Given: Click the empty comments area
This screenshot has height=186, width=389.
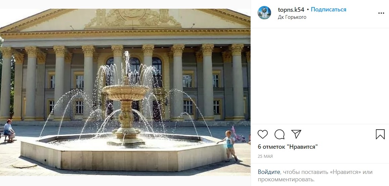Looking at the screenshot, I should (x=320, y=76).
